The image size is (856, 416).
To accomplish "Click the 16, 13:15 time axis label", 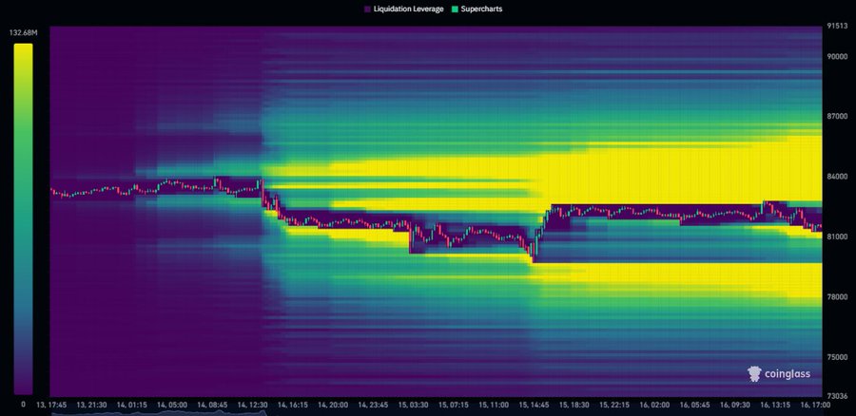I will 775,406.
